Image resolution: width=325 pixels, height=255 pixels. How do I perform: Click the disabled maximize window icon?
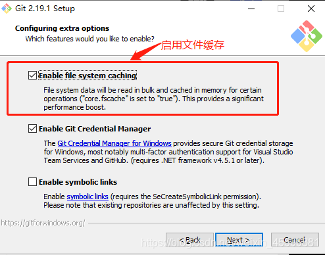click(281, 9)
